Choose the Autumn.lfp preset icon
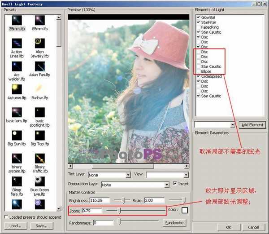 click(x=16, y=89)
